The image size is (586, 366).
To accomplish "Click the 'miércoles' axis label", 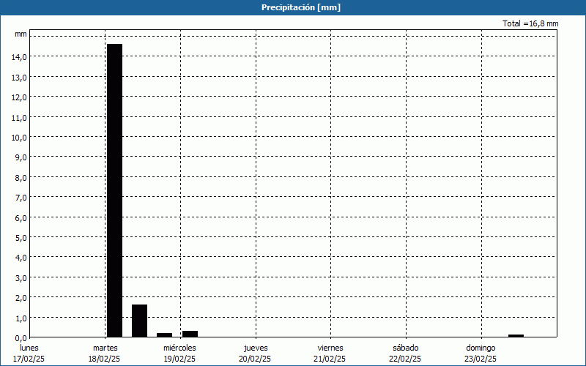I will [x=179, y=348].
